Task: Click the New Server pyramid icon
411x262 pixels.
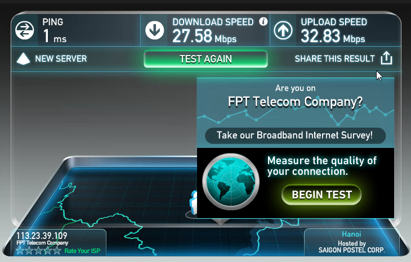Action: click(x=23, y=59)
